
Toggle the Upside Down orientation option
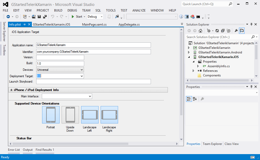click(x=70, y=115)
